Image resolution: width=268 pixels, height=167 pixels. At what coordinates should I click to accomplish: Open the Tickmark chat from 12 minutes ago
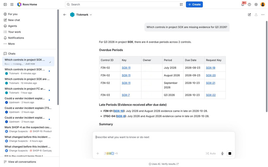coord(28,81)
